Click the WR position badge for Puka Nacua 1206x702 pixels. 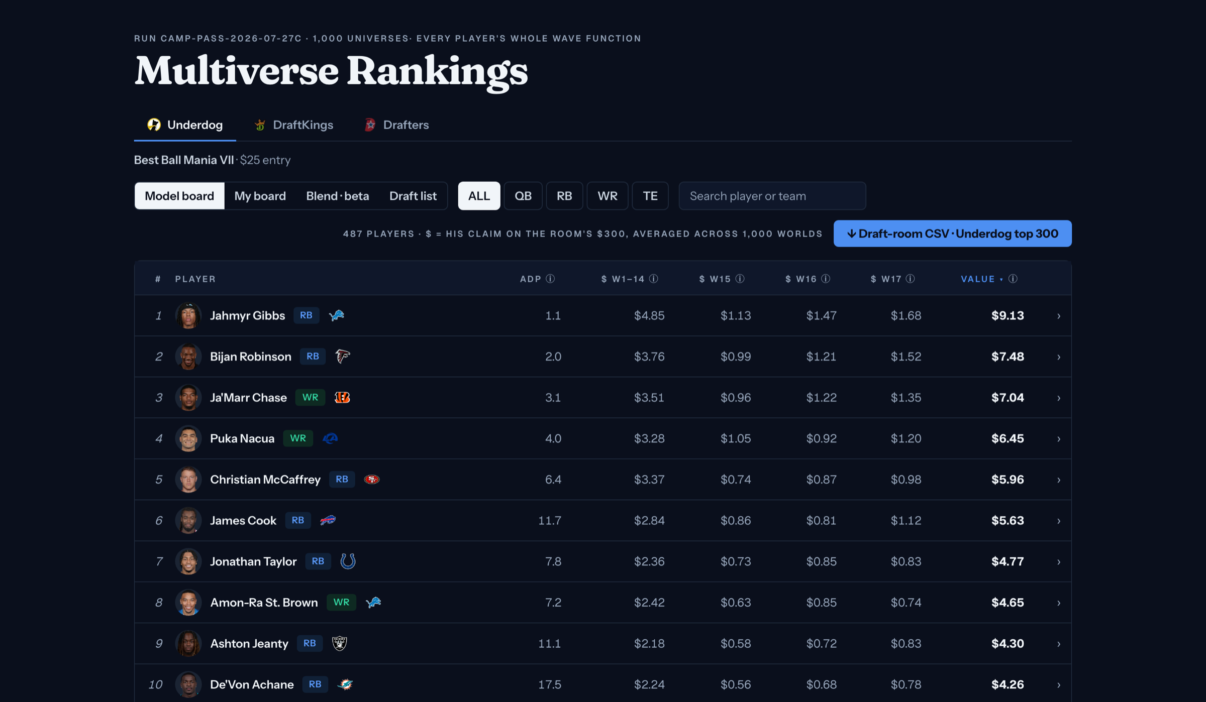pyautogui.click(x=298, y=438)
